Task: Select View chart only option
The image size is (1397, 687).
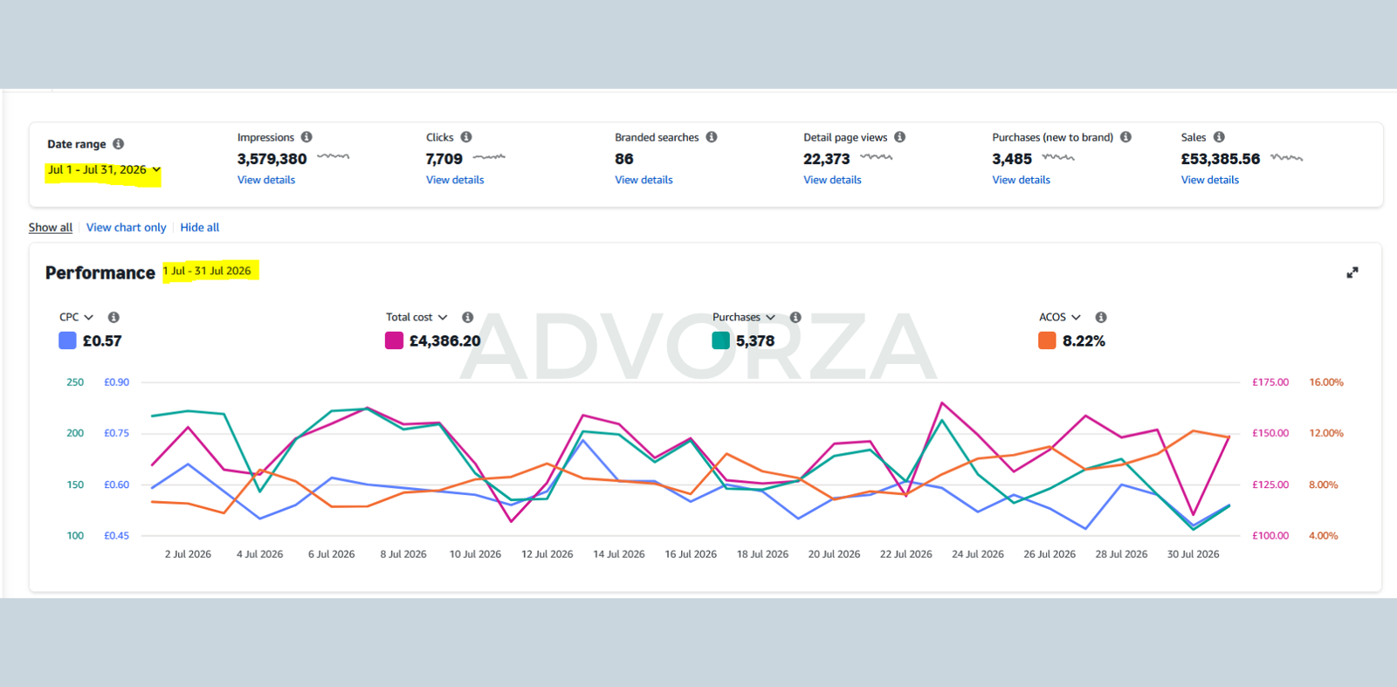Action: (126, 228)
